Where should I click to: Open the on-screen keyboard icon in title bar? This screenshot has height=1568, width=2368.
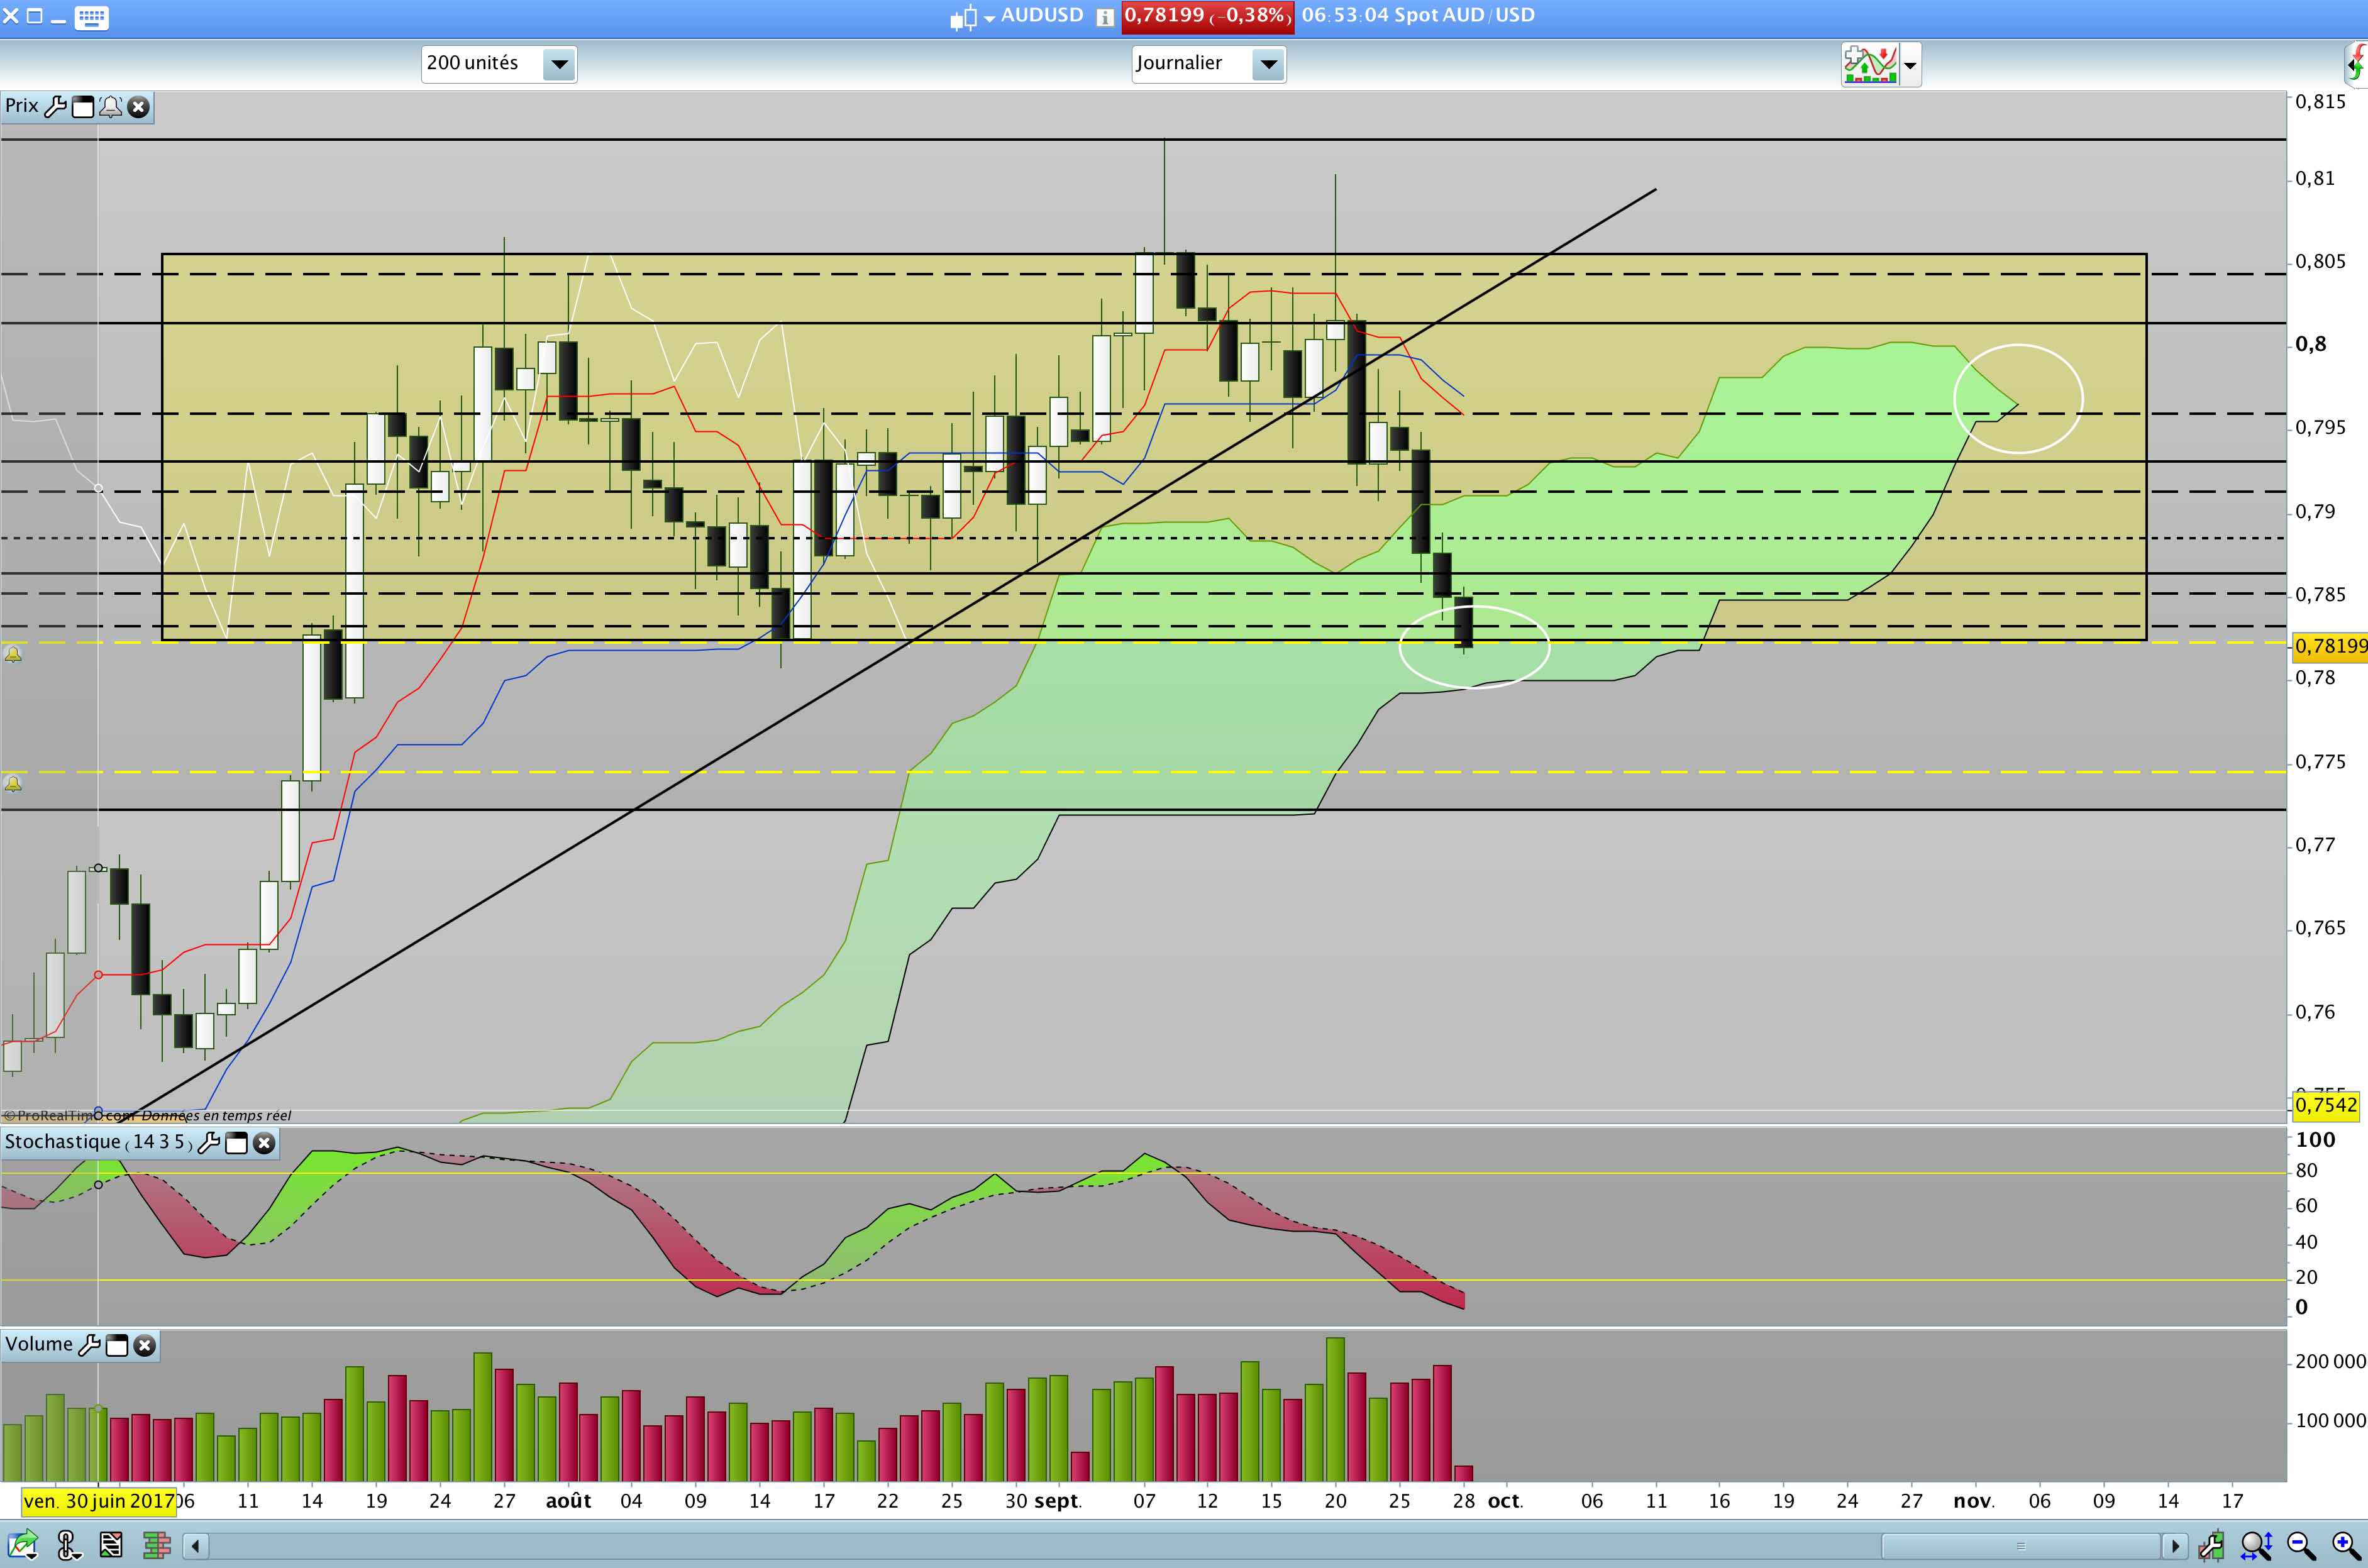pyautogui.click(x=91, y=17)
